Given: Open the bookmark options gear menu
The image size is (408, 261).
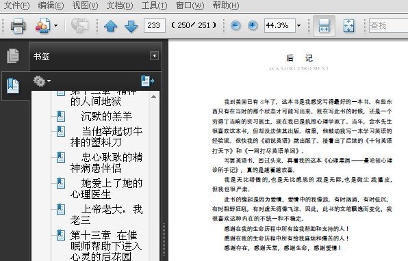Looking at the screenshot, I should 42,81.
